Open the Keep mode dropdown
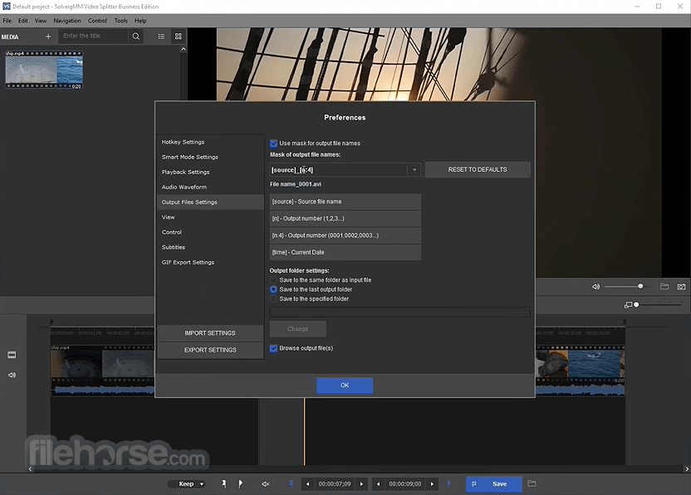This screenshot has height=495, width=691. [x=187, y=484]
